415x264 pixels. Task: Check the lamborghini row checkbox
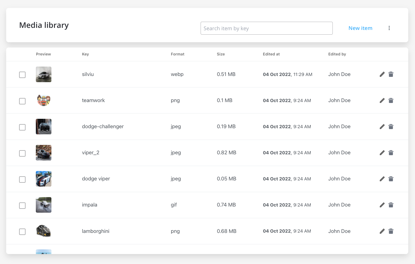point(22,232)
